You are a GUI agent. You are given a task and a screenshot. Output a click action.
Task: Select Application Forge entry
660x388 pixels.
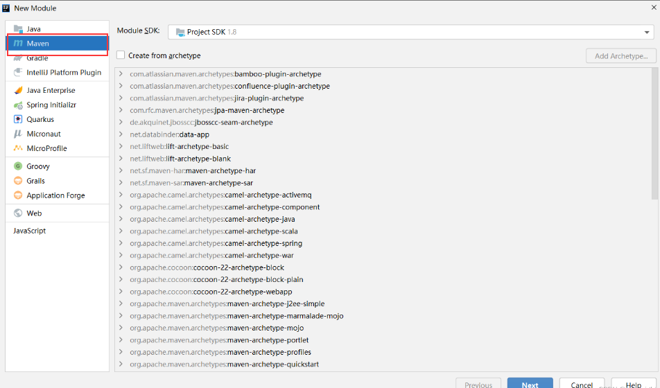coord(58,195)
